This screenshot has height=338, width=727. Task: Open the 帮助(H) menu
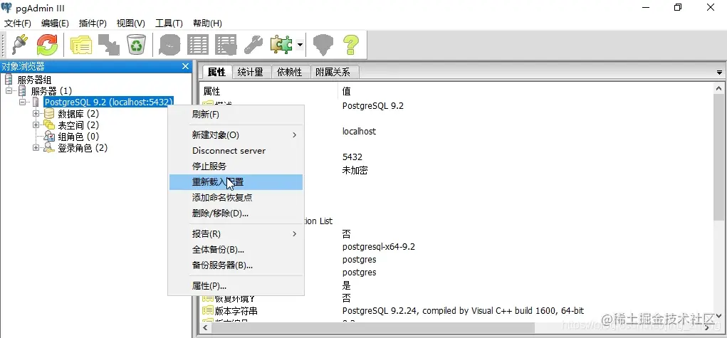pos(207,23)
